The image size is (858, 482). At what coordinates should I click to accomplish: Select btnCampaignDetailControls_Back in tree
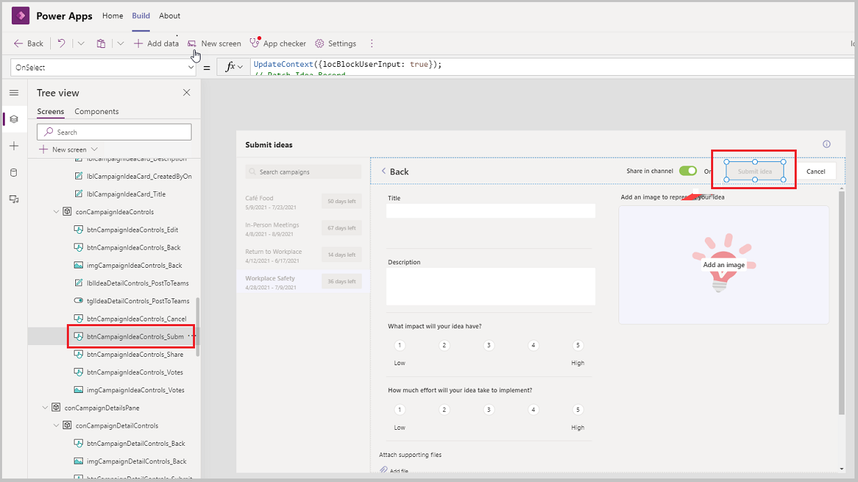129,444
